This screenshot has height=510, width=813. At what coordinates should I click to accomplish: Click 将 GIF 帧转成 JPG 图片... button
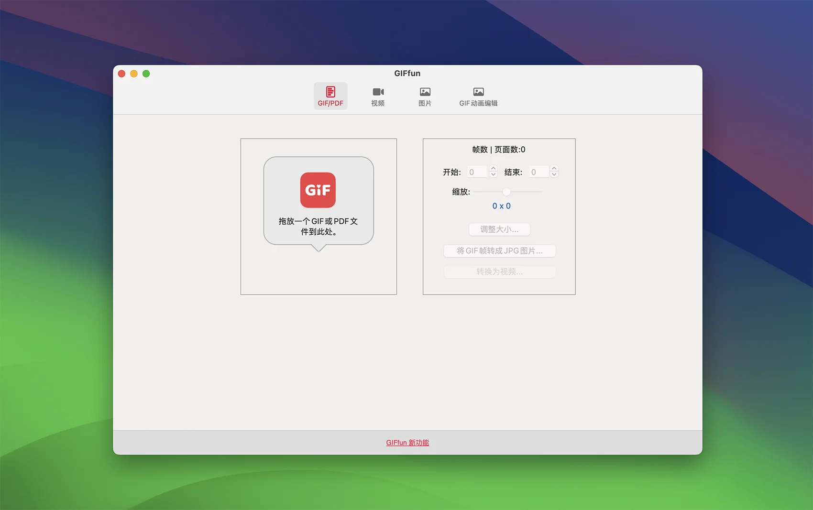point(499,251)
